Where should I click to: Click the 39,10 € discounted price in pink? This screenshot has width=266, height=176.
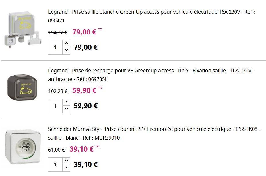tap(81, 149)
